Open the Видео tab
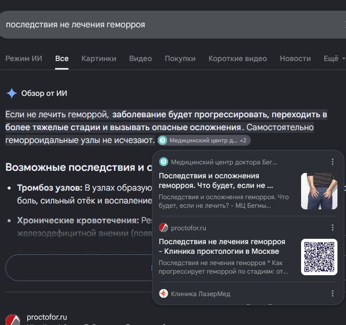The image size is (346, 325). pyautogui.click(x=140, y=58)
